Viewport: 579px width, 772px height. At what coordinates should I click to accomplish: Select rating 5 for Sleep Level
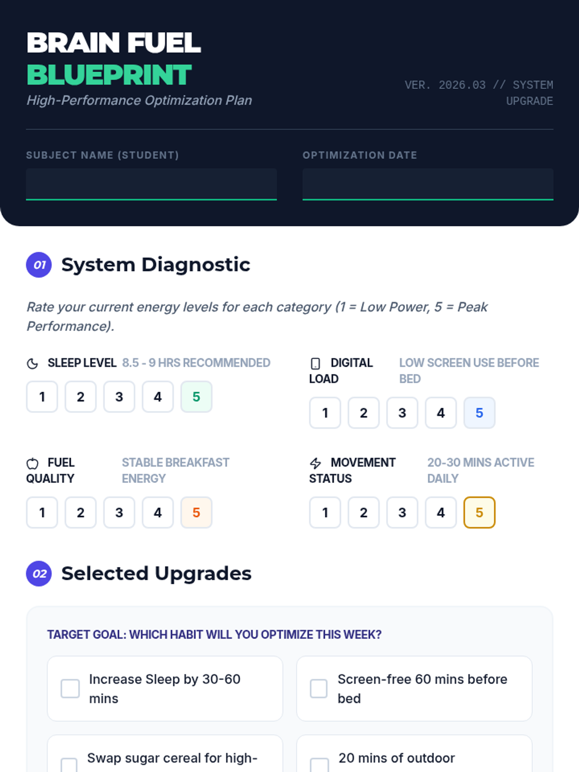pyautogui.click(x=196, y=397)
